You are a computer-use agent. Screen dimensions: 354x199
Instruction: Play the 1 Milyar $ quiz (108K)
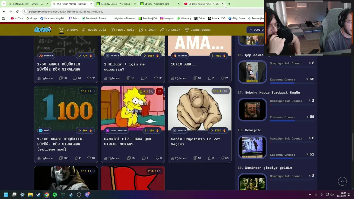[x=151, y=56]
